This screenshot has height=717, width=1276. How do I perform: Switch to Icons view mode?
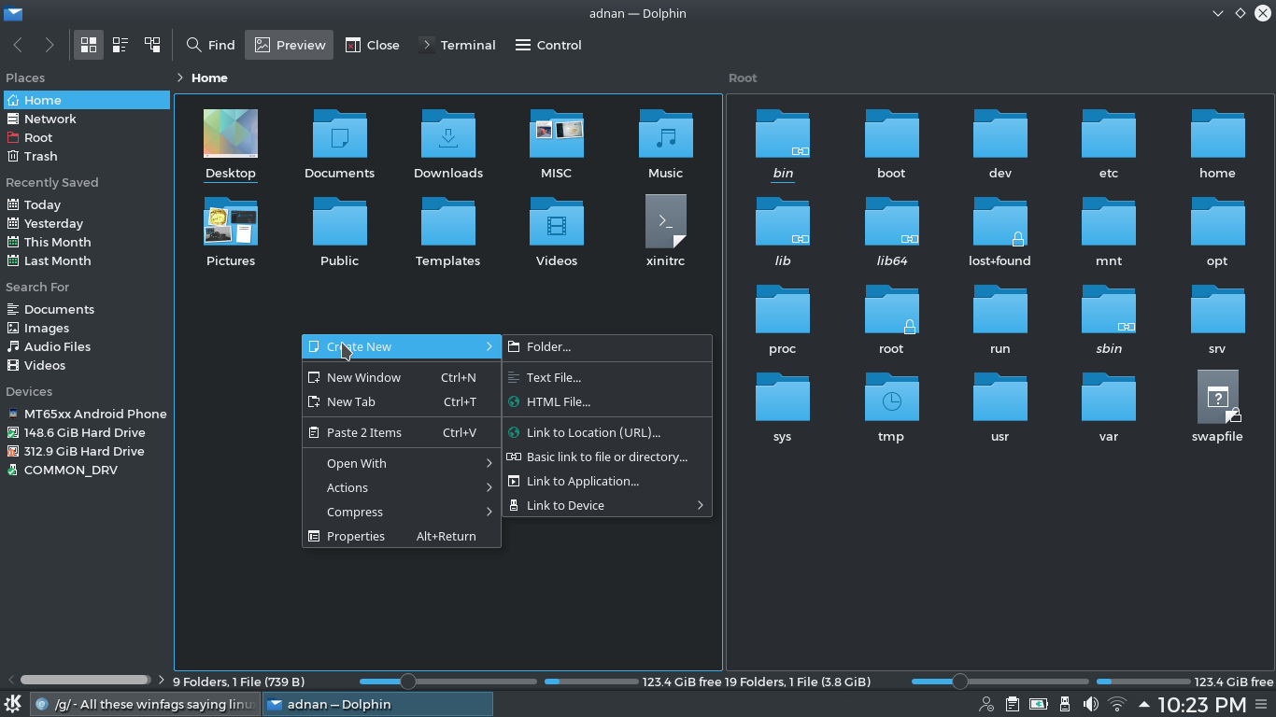[x=89, y=45]
